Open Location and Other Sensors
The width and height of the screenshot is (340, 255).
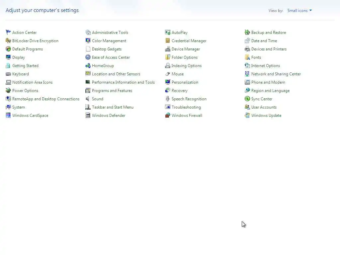[116, 74]
